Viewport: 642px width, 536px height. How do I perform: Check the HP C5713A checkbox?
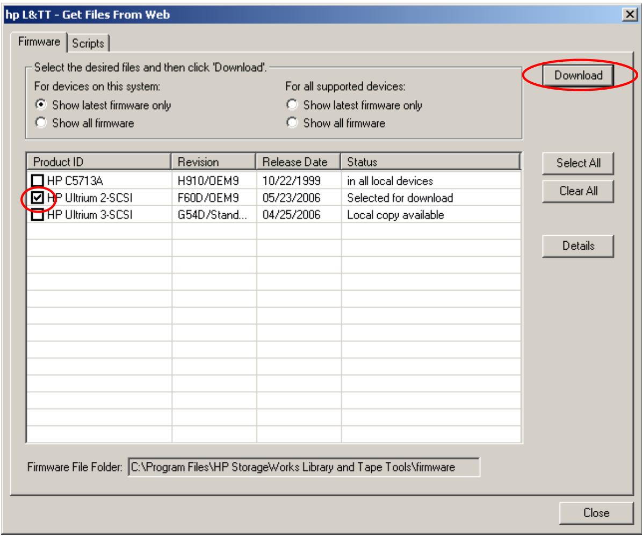point(37,180)
